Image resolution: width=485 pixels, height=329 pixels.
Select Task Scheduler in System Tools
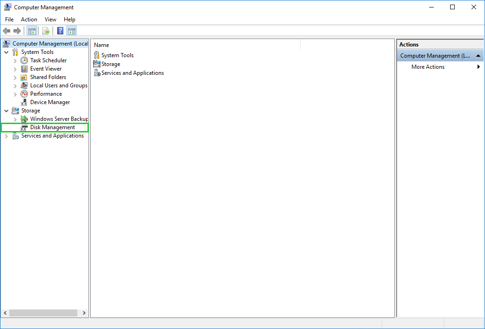(x=48, y=60)
